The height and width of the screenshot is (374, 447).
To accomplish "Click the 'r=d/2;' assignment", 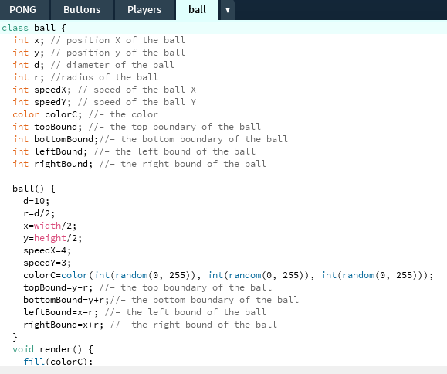I will pos(39,213).
